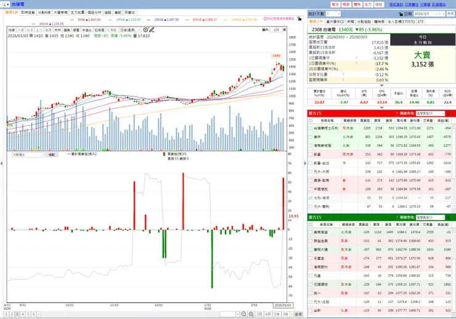This screenshot has width=456, height=319.
Task: Open the last blue link in title bar
Action: pos(439,5)
